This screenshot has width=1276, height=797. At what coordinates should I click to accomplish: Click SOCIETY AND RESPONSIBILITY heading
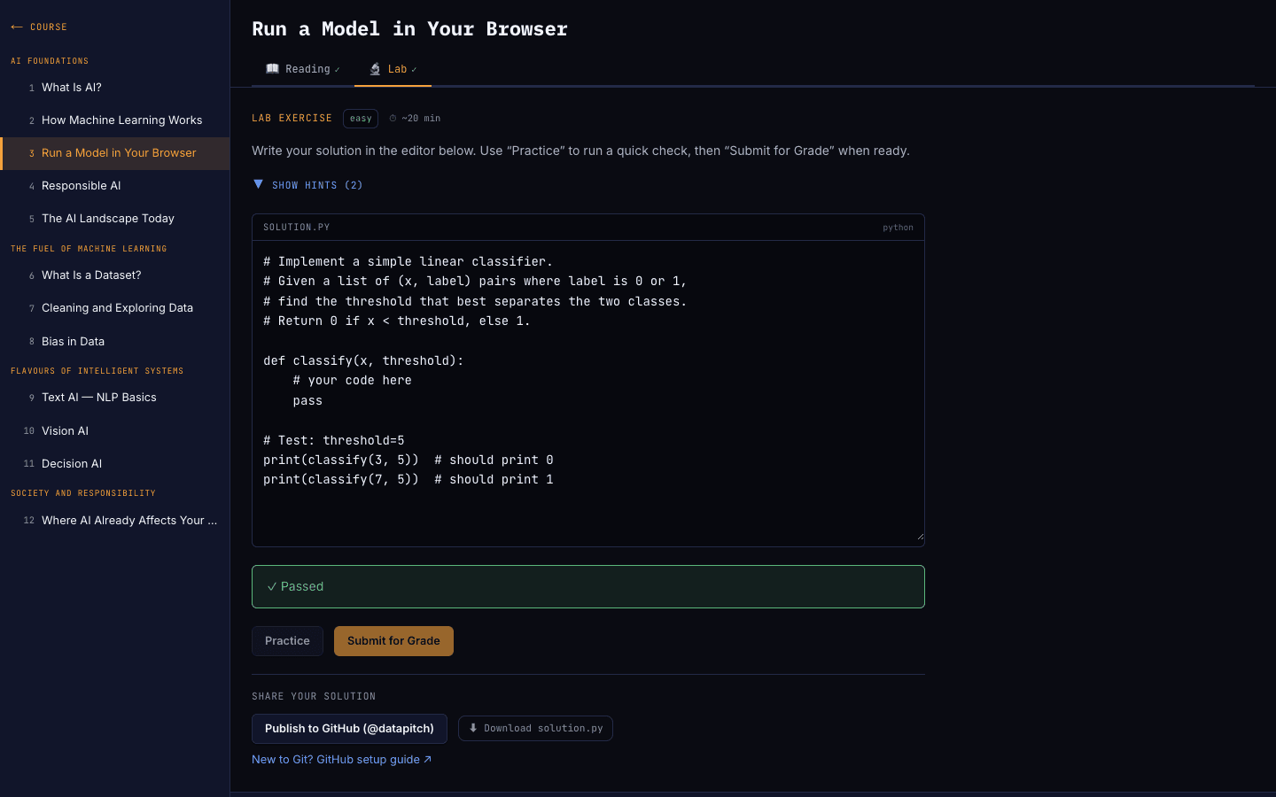(83, 493)
